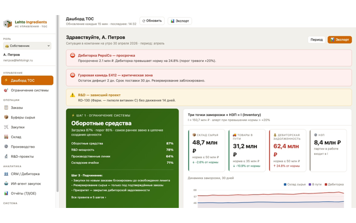356x223 pixels.
Task: Navigate to Закупки
Action: (27, 127)
